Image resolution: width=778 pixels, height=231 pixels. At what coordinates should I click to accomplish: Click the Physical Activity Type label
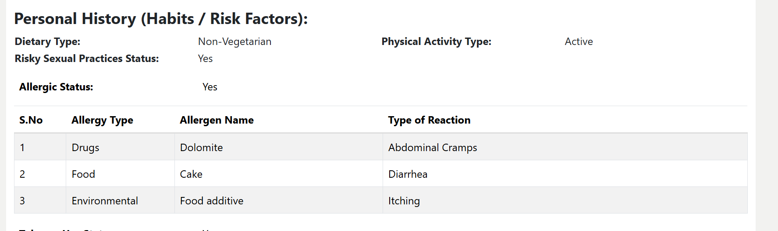click(x=436, y=41)
